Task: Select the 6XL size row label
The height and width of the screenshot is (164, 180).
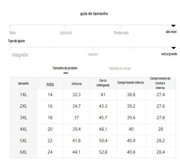Action: click(23, 152)
